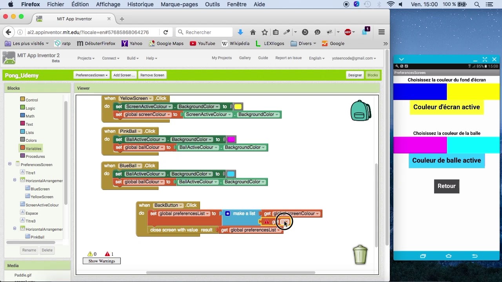Open the backpack in the Viewer
The width and height of the screenshot is (502, 282).
tap(360, 110)
